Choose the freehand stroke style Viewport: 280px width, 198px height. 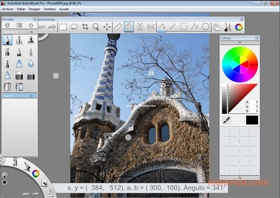(162, 27)
